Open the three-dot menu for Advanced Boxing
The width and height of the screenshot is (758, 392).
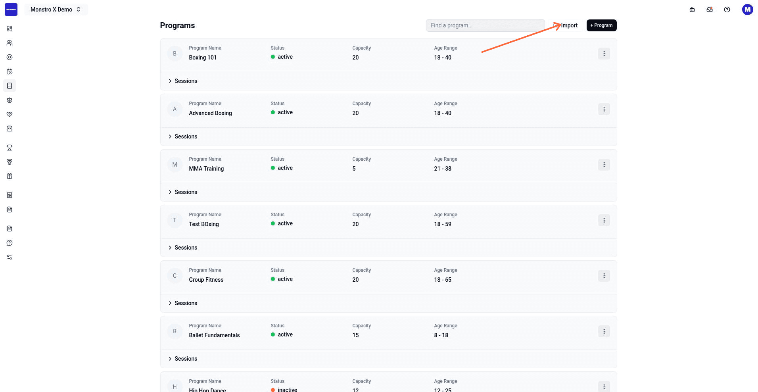[x=604, y=109]
